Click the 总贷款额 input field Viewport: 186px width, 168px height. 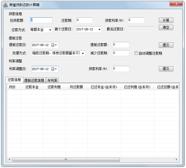pos(41,20)
